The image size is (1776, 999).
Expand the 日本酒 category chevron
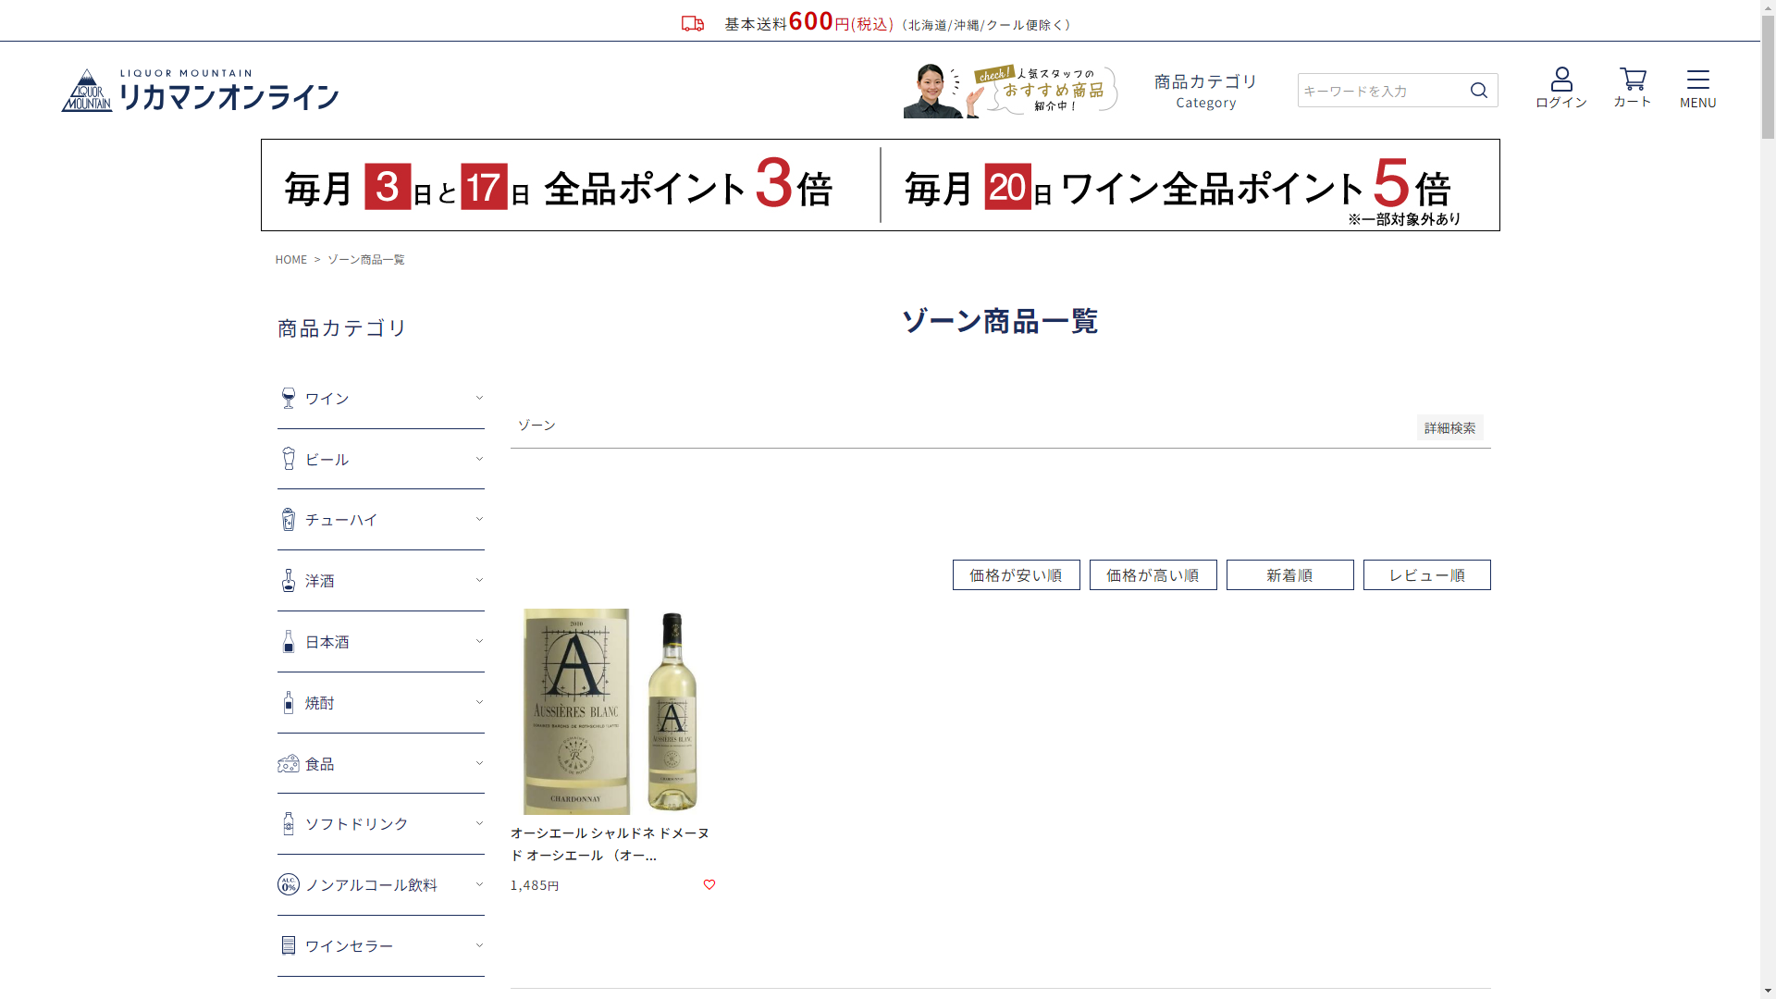(x=479, y=641)
